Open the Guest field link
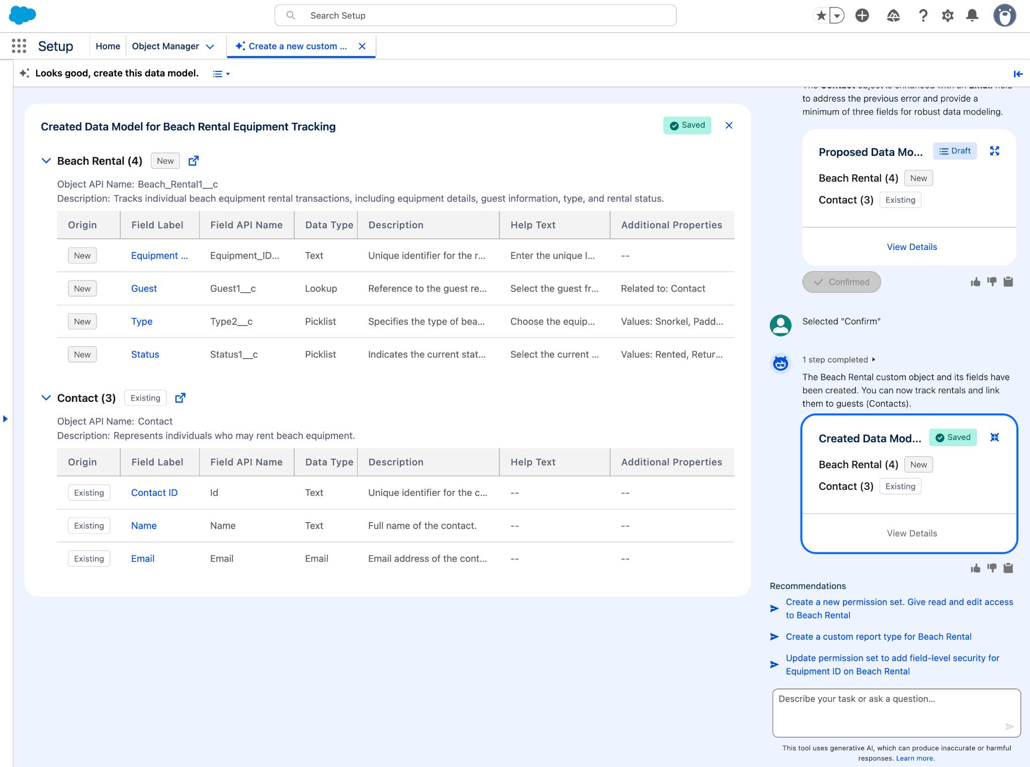 click(144, 289)
